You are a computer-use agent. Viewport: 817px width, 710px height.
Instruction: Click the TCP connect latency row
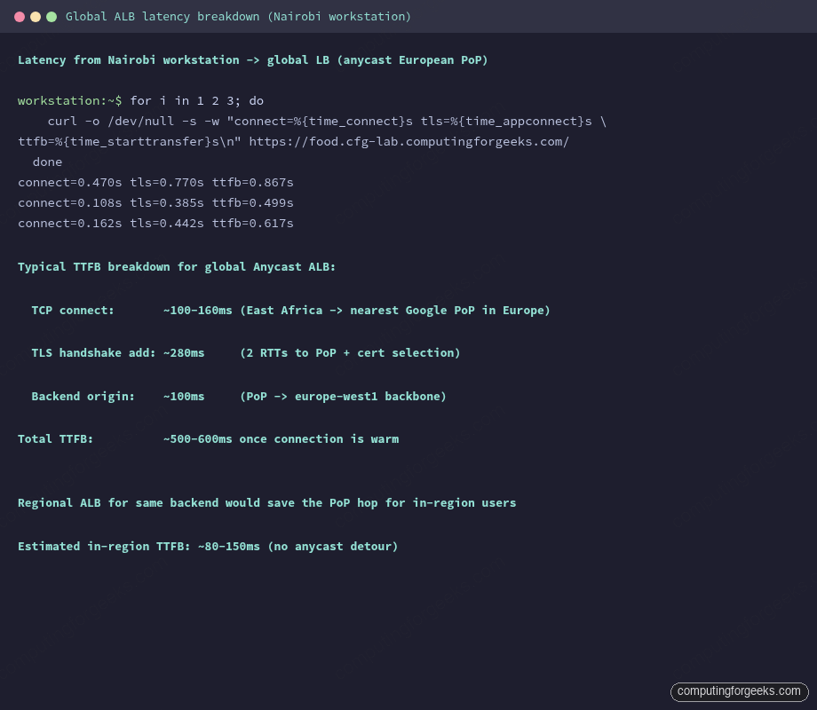coord(289,310)
